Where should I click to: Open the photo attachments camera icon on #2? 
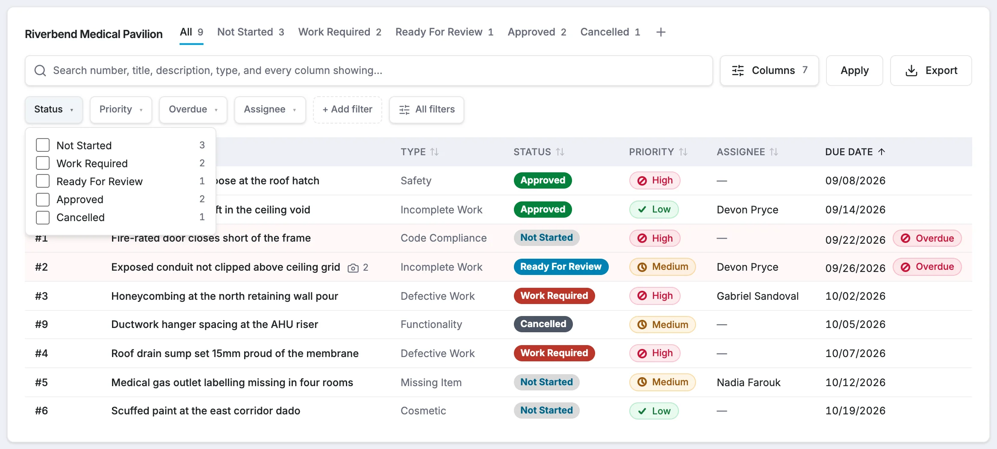(x=353, y=268)
